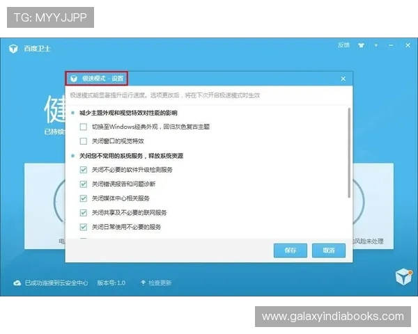Click the shield icon in the dialog title
The image size is (418, 334).
tap(74, 79)
